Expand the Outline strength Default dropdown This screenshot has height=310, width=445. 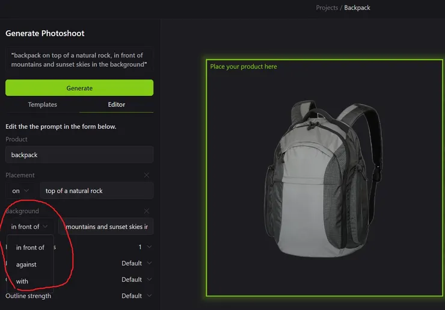point(137,296)
